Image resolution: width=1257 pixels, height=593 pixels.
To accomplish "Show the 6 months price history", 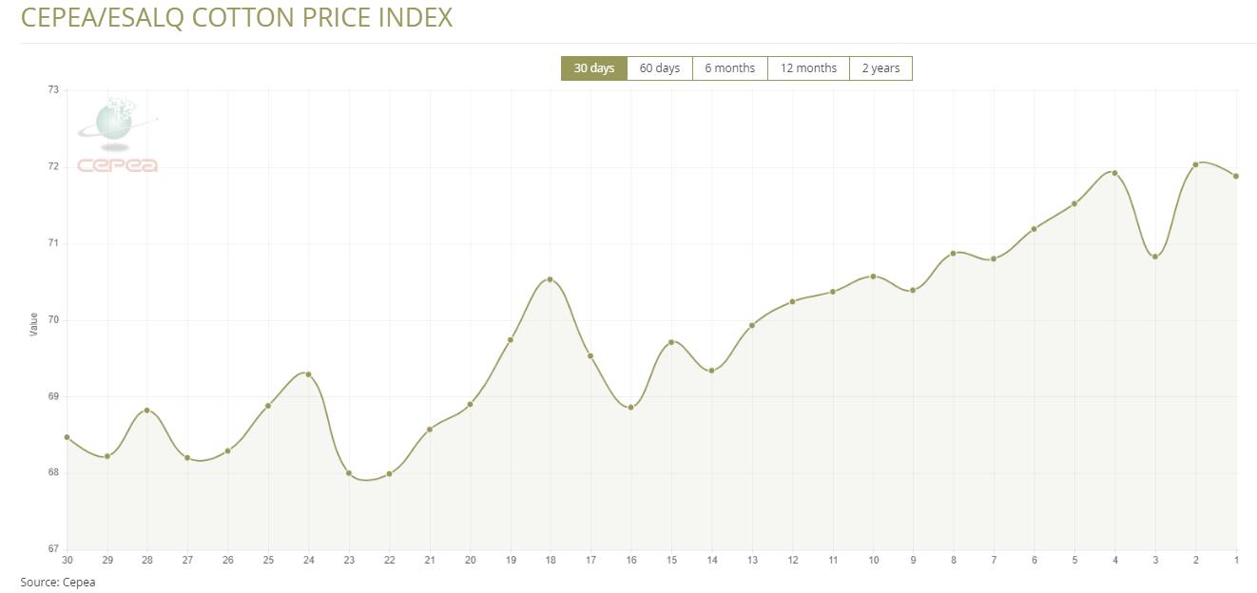I will tap(729, 68).
